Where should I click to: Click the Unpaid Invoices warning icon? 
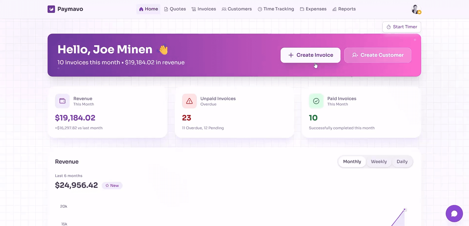[189, 101]
